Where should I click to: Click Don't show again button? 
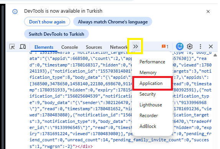click(x=47, y=22)
